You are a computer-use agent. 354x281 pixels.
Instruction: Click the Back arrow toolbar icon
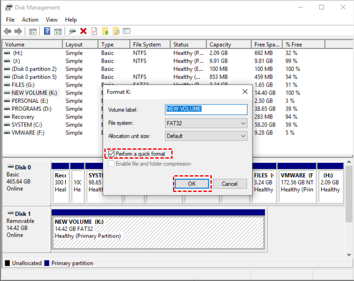[8, 31]
